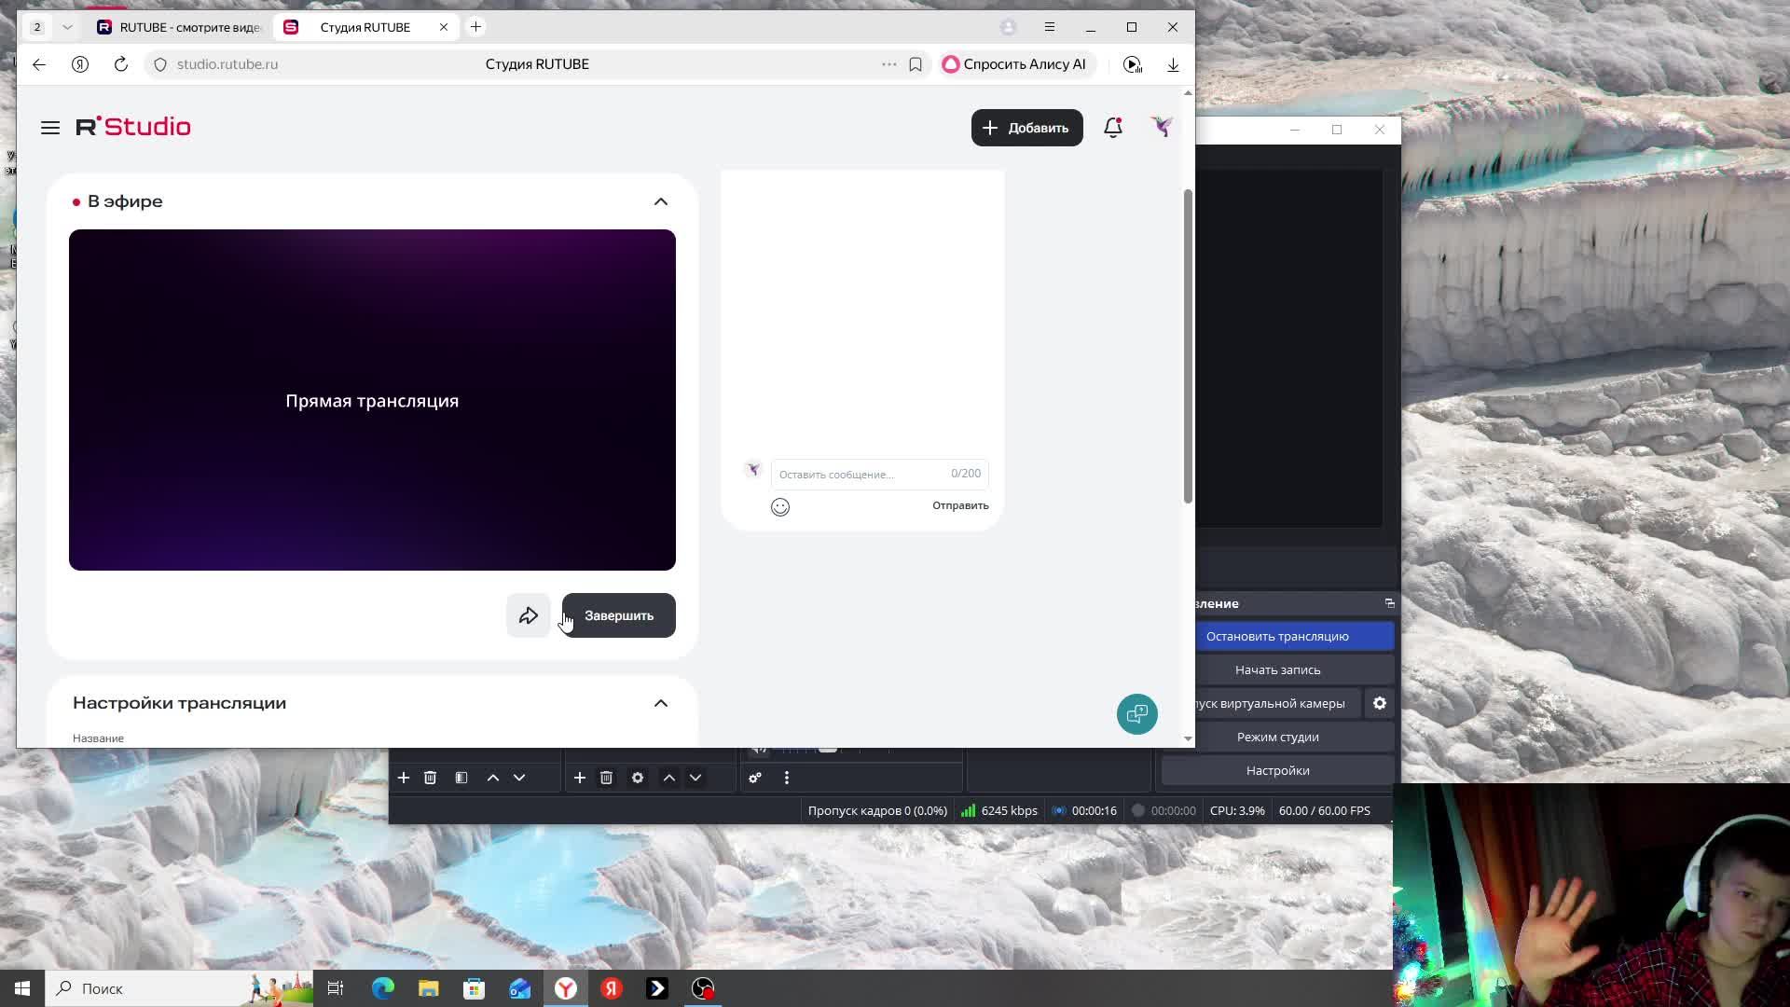
Task: Collapse the «В эфире» section
Action: tap(660, 201)
